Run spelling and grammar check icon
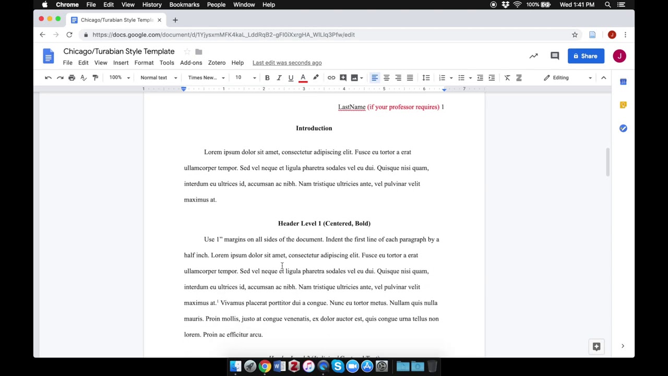Viewport: 668px width, 376px height. (83, 78)
